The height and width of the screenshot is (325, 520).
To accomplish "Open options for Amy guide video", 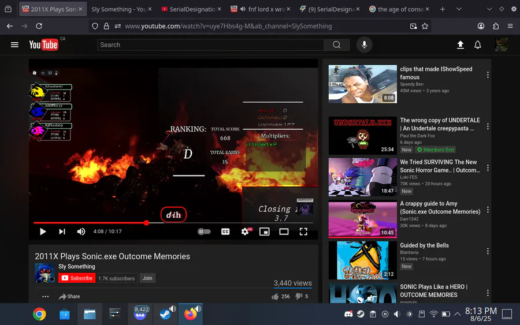I will [488, 210].
